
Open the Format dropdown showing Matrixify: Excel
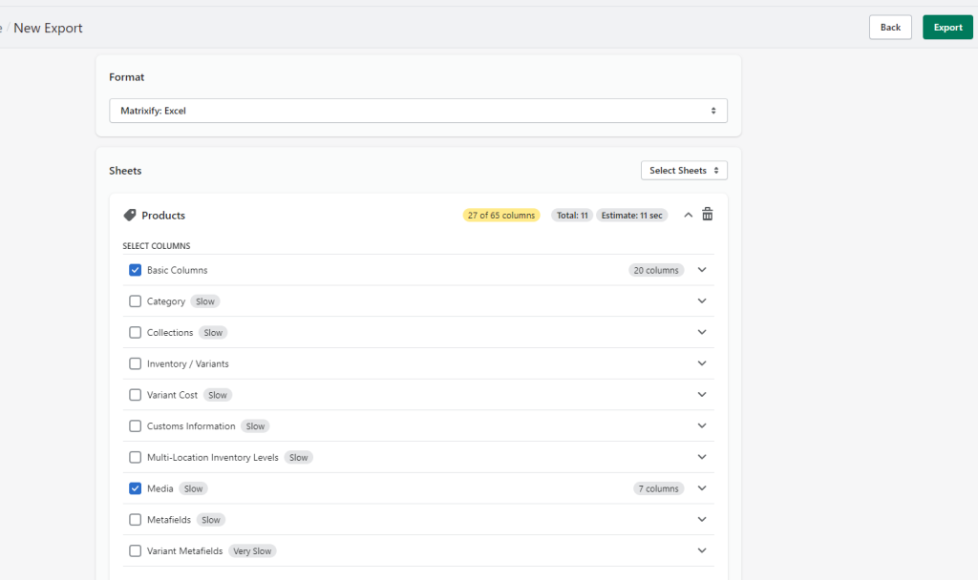[x=417, y=110]
